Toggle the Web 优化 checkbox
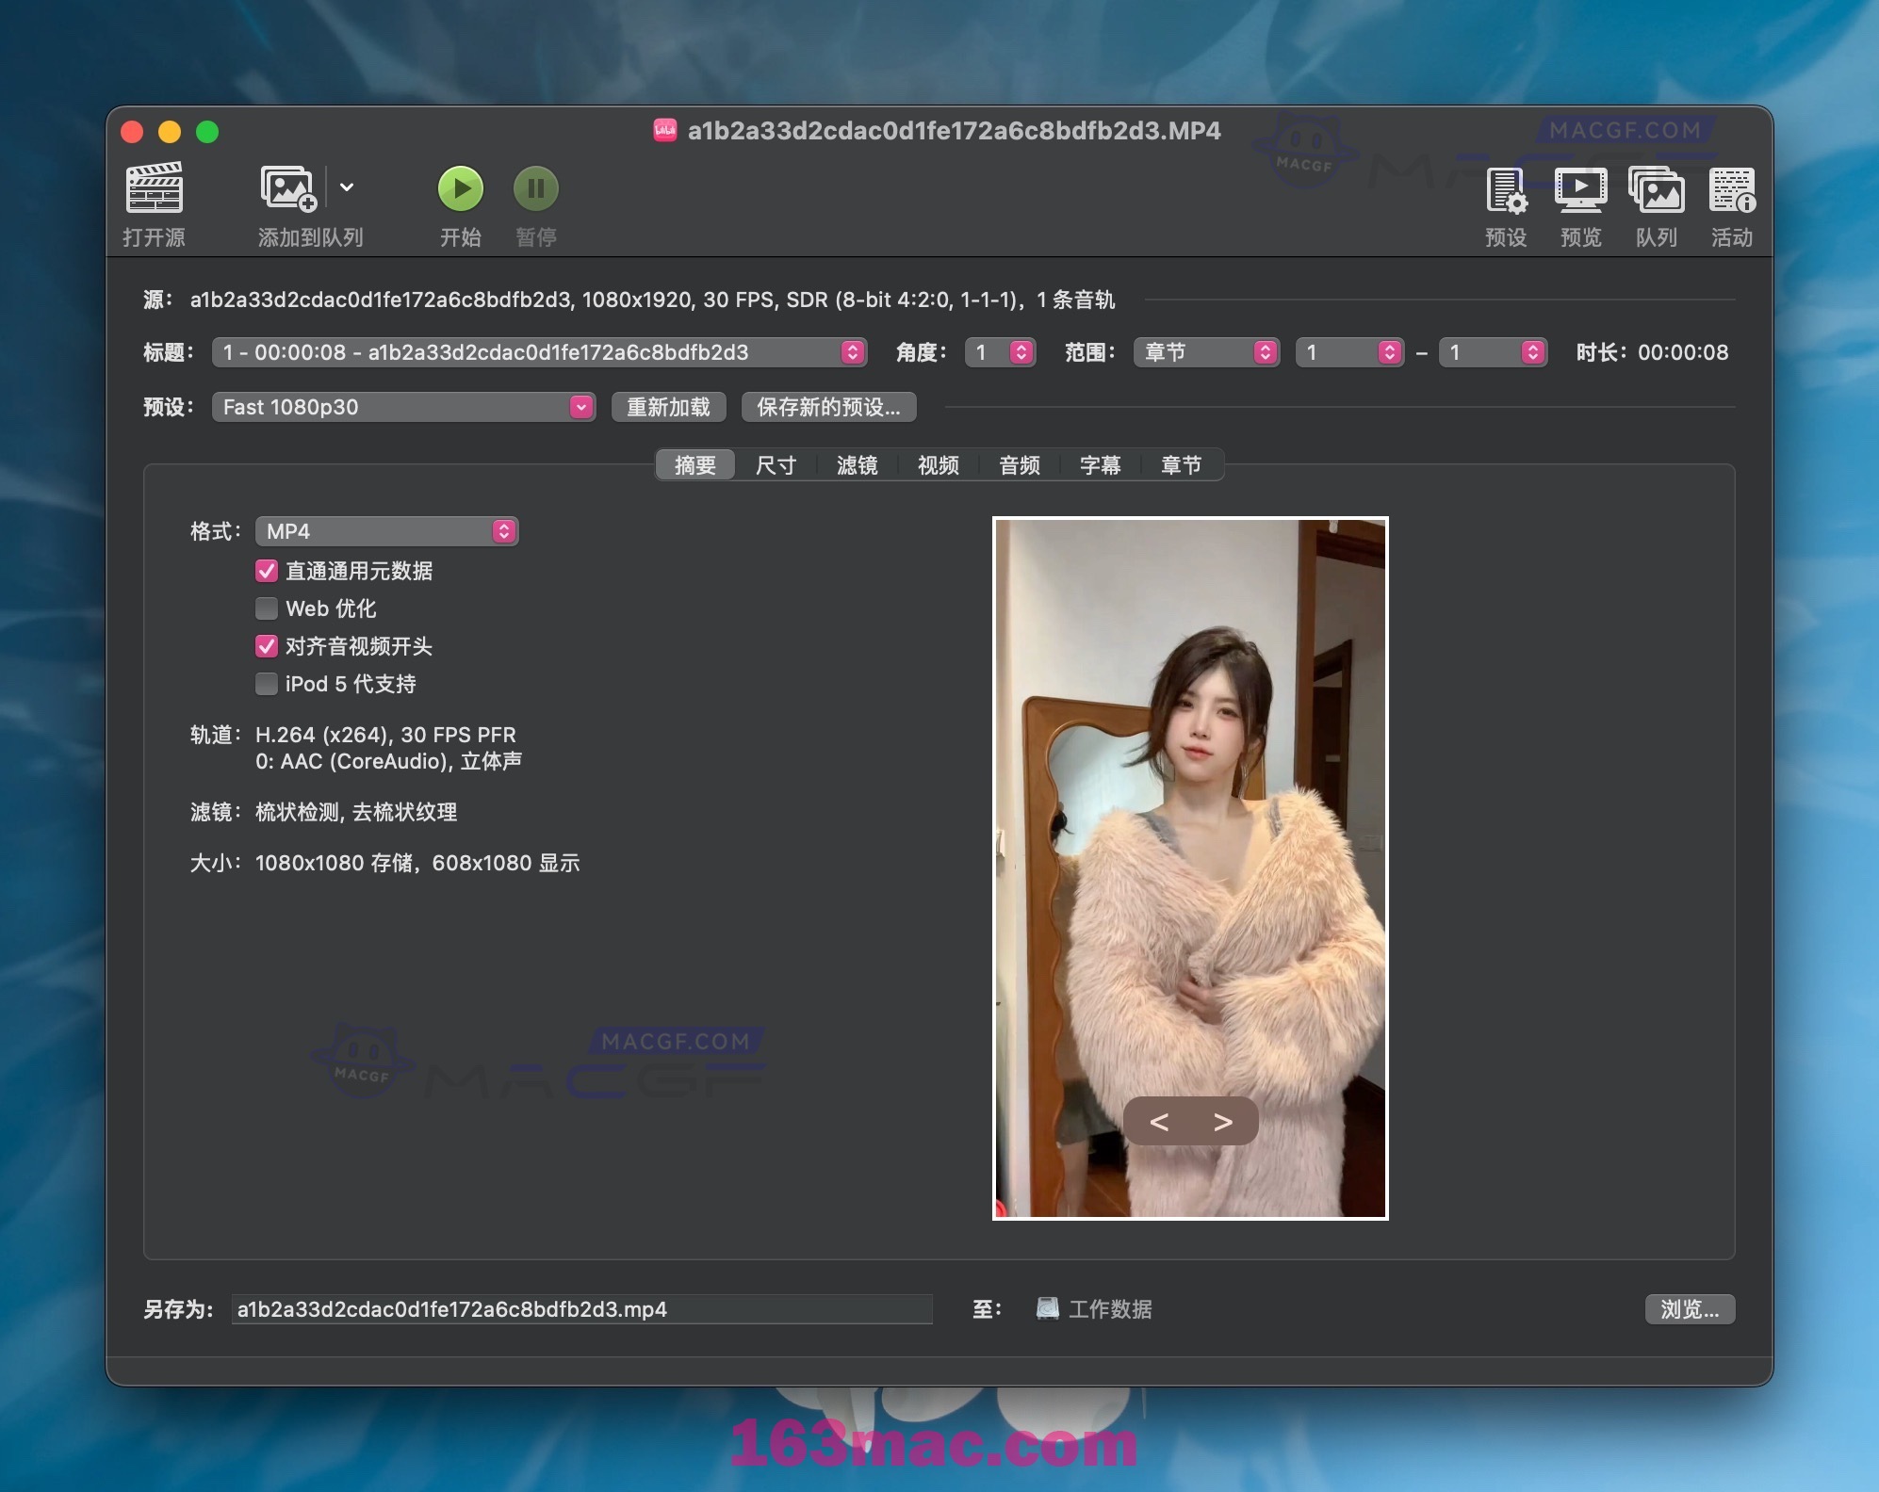The height and width of the screenshot is (1492, 1879). pyautogui.click(x=264, y=607)
